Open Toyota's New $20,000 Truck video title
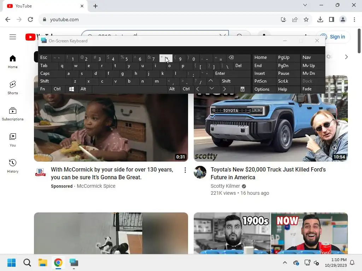Image resolution: width=362 pixels, height=271 pixels. [268, 173]
